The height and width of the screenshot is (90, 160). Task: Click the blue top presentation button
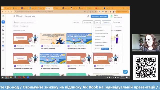99,16
